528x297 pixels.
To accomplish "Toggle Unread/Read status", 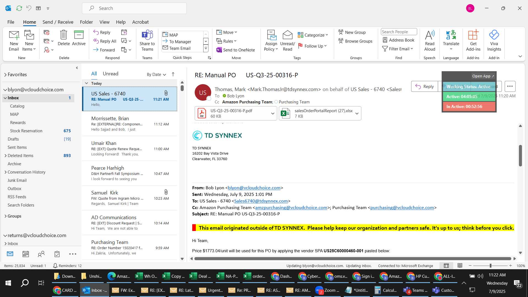I will (x=287, y=41).
